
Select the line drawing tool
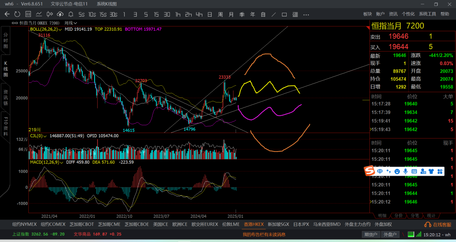pos(273,14)
